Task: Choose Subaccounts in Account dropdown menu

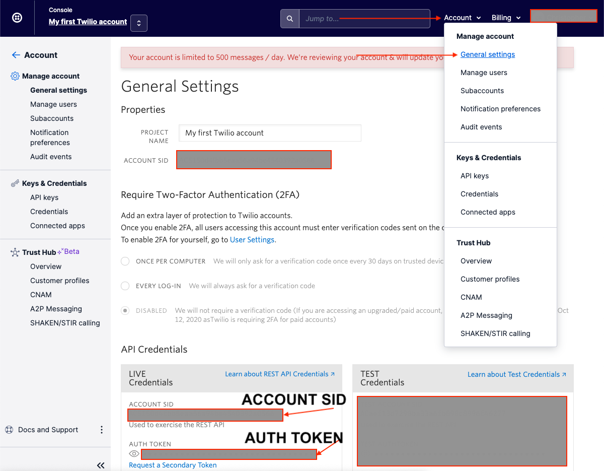Action: (482, 91)
